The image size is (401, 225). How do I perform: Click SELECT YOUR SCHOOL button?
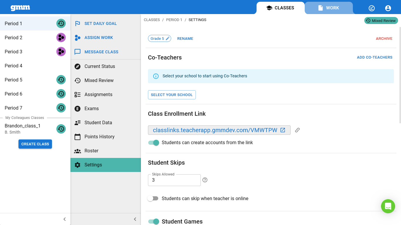pyautogui.click(x=172, y=95)
